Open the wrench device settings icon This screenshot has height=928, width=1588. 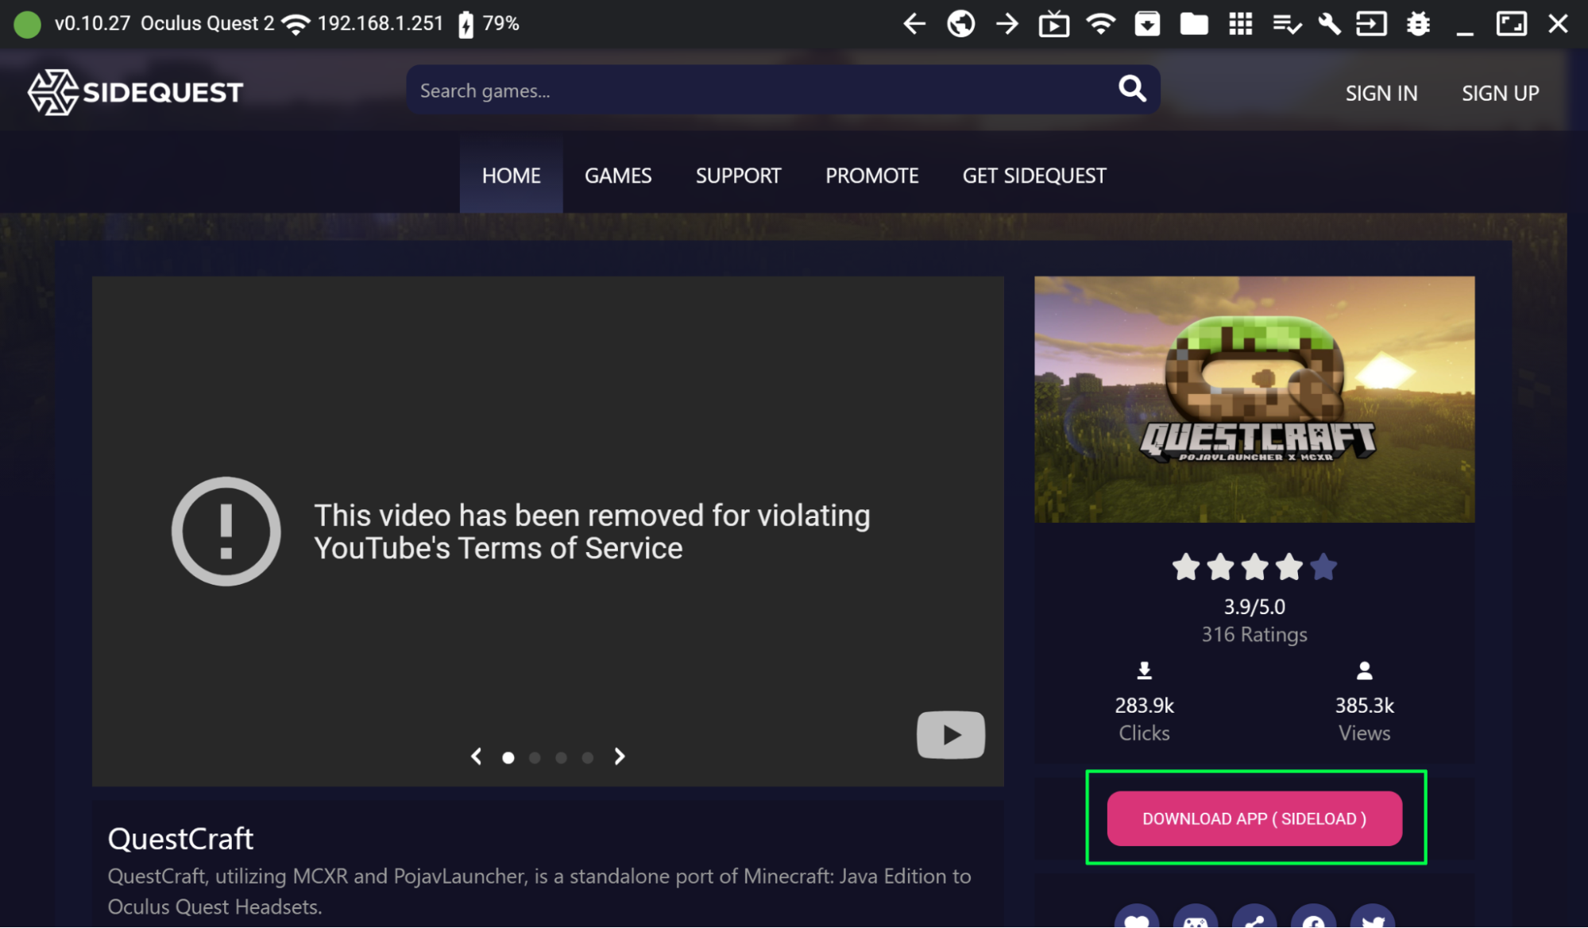coord(1329,25)
